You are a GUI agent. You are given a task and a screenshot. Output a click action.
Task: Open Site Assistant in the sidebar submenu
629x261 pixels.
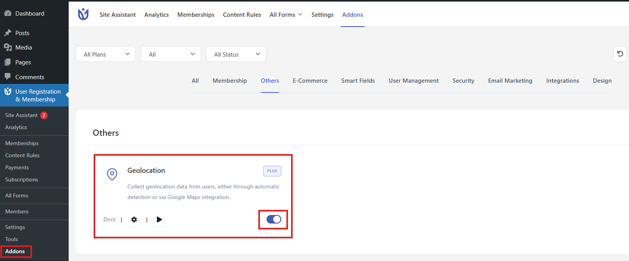21,115
